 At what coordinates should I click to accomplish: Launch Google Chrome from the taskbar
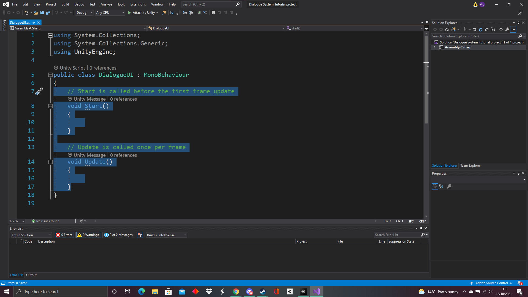pos(236,291)
